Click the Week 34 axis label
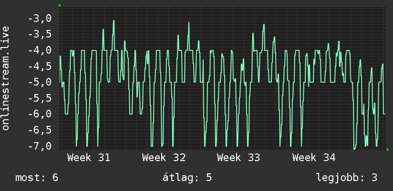 click(314, 158)
